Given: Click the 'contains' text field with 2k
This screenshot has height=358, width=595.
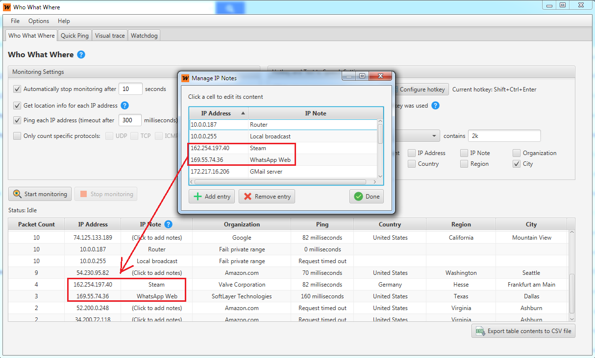Looking at the screenshot, I should point(504,136).
